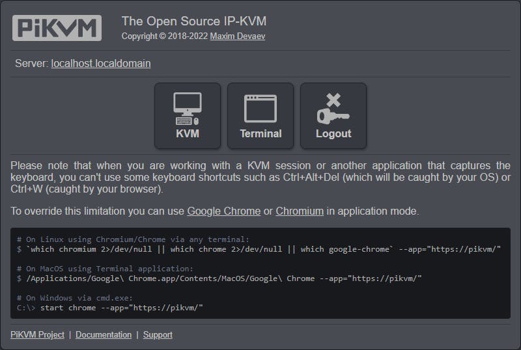Launch the Terminal app button

tap(260, 116)
